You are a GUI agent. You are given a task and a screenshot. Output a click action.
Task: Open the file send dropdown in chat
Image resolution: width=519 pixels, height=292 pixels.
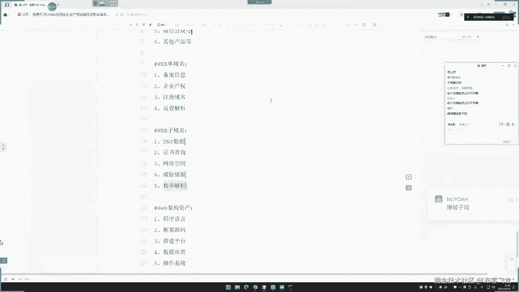click(502, 124)
